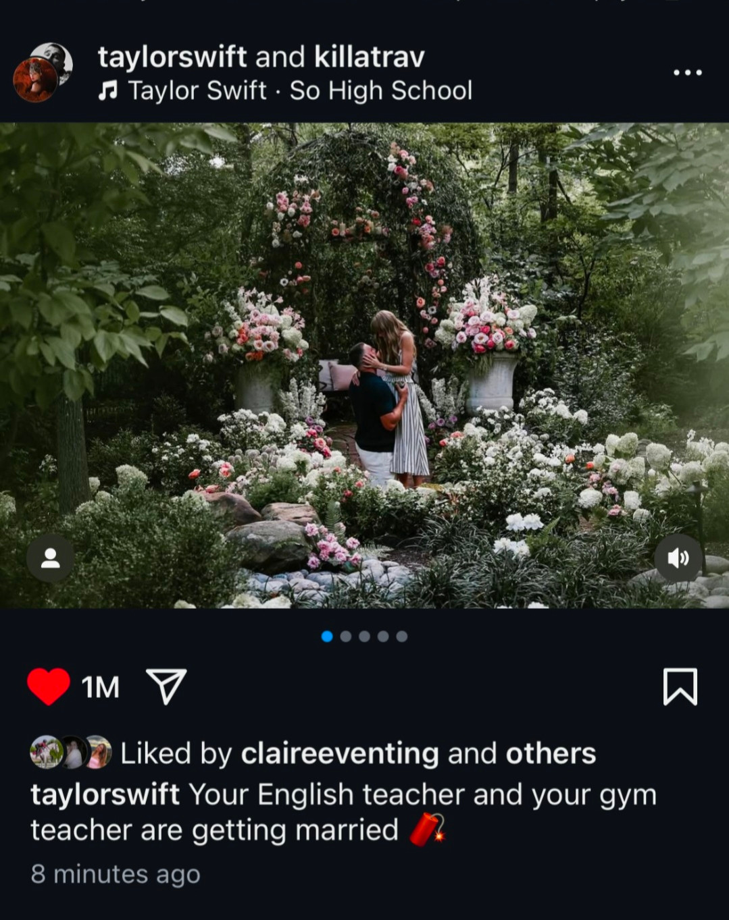729x920 pixels.
Task: View others who liked the post
Action: click(x=551, y=753)
